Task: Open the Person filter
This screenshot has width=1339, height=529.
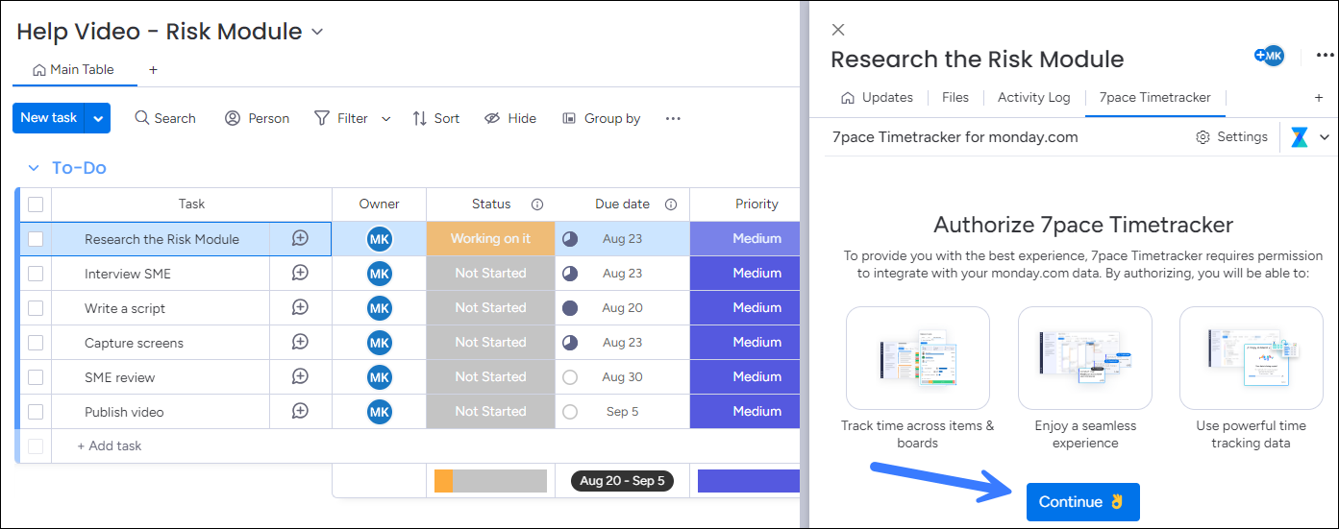Action: [257, 118]
